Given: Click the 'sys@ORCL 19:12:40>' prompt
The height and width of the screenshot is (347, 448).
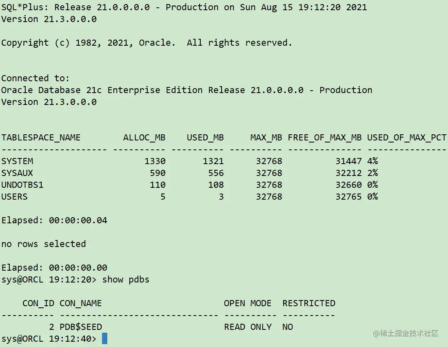Looking at the screenshot, I should coord(49,339).
